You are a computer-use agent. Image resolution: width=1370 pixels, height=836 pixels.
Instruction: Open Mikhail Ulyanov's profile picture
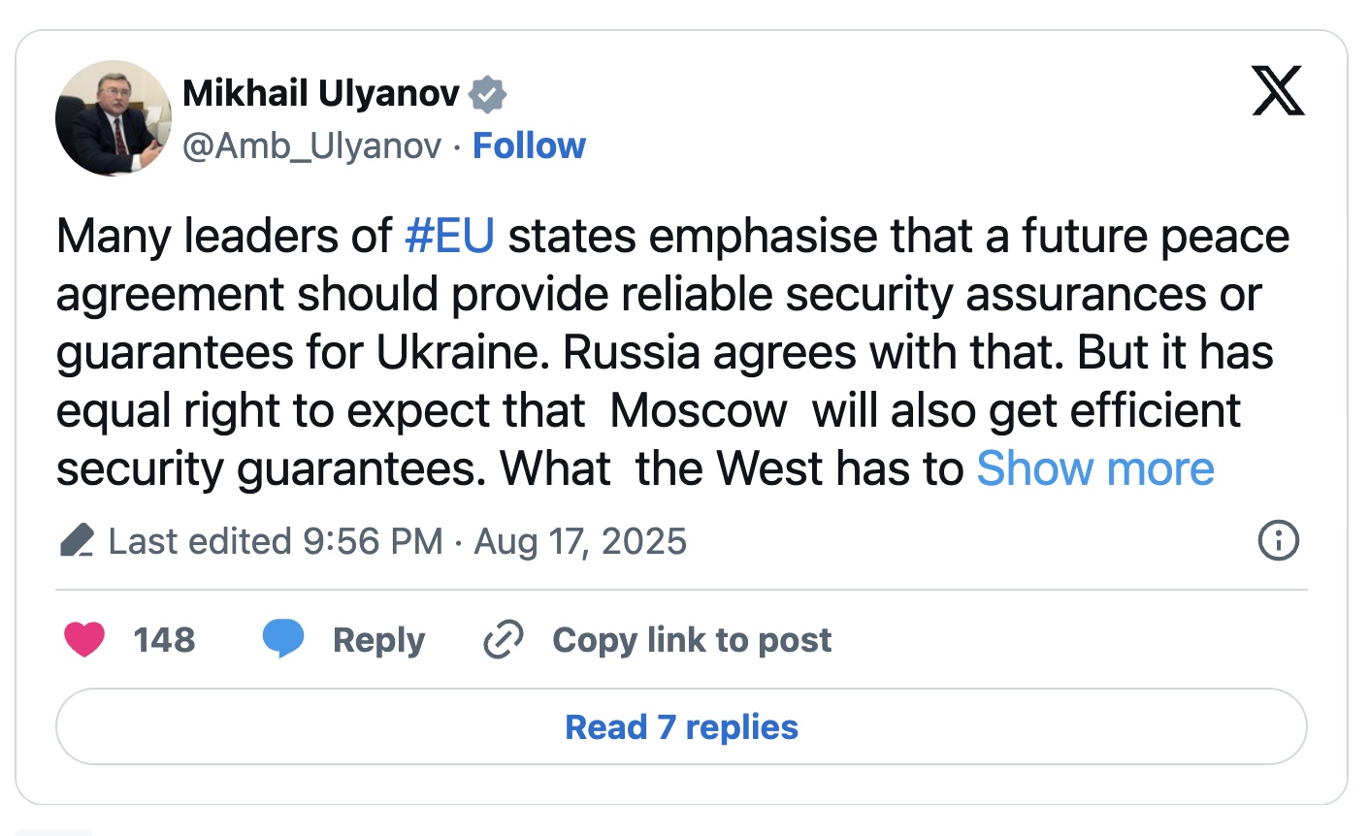click(x=114, y=118)
